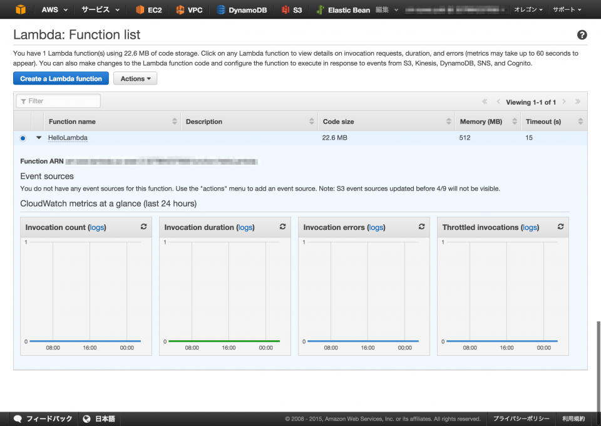
Task: Open the VPC service shortcut
Action: point(189,10)
